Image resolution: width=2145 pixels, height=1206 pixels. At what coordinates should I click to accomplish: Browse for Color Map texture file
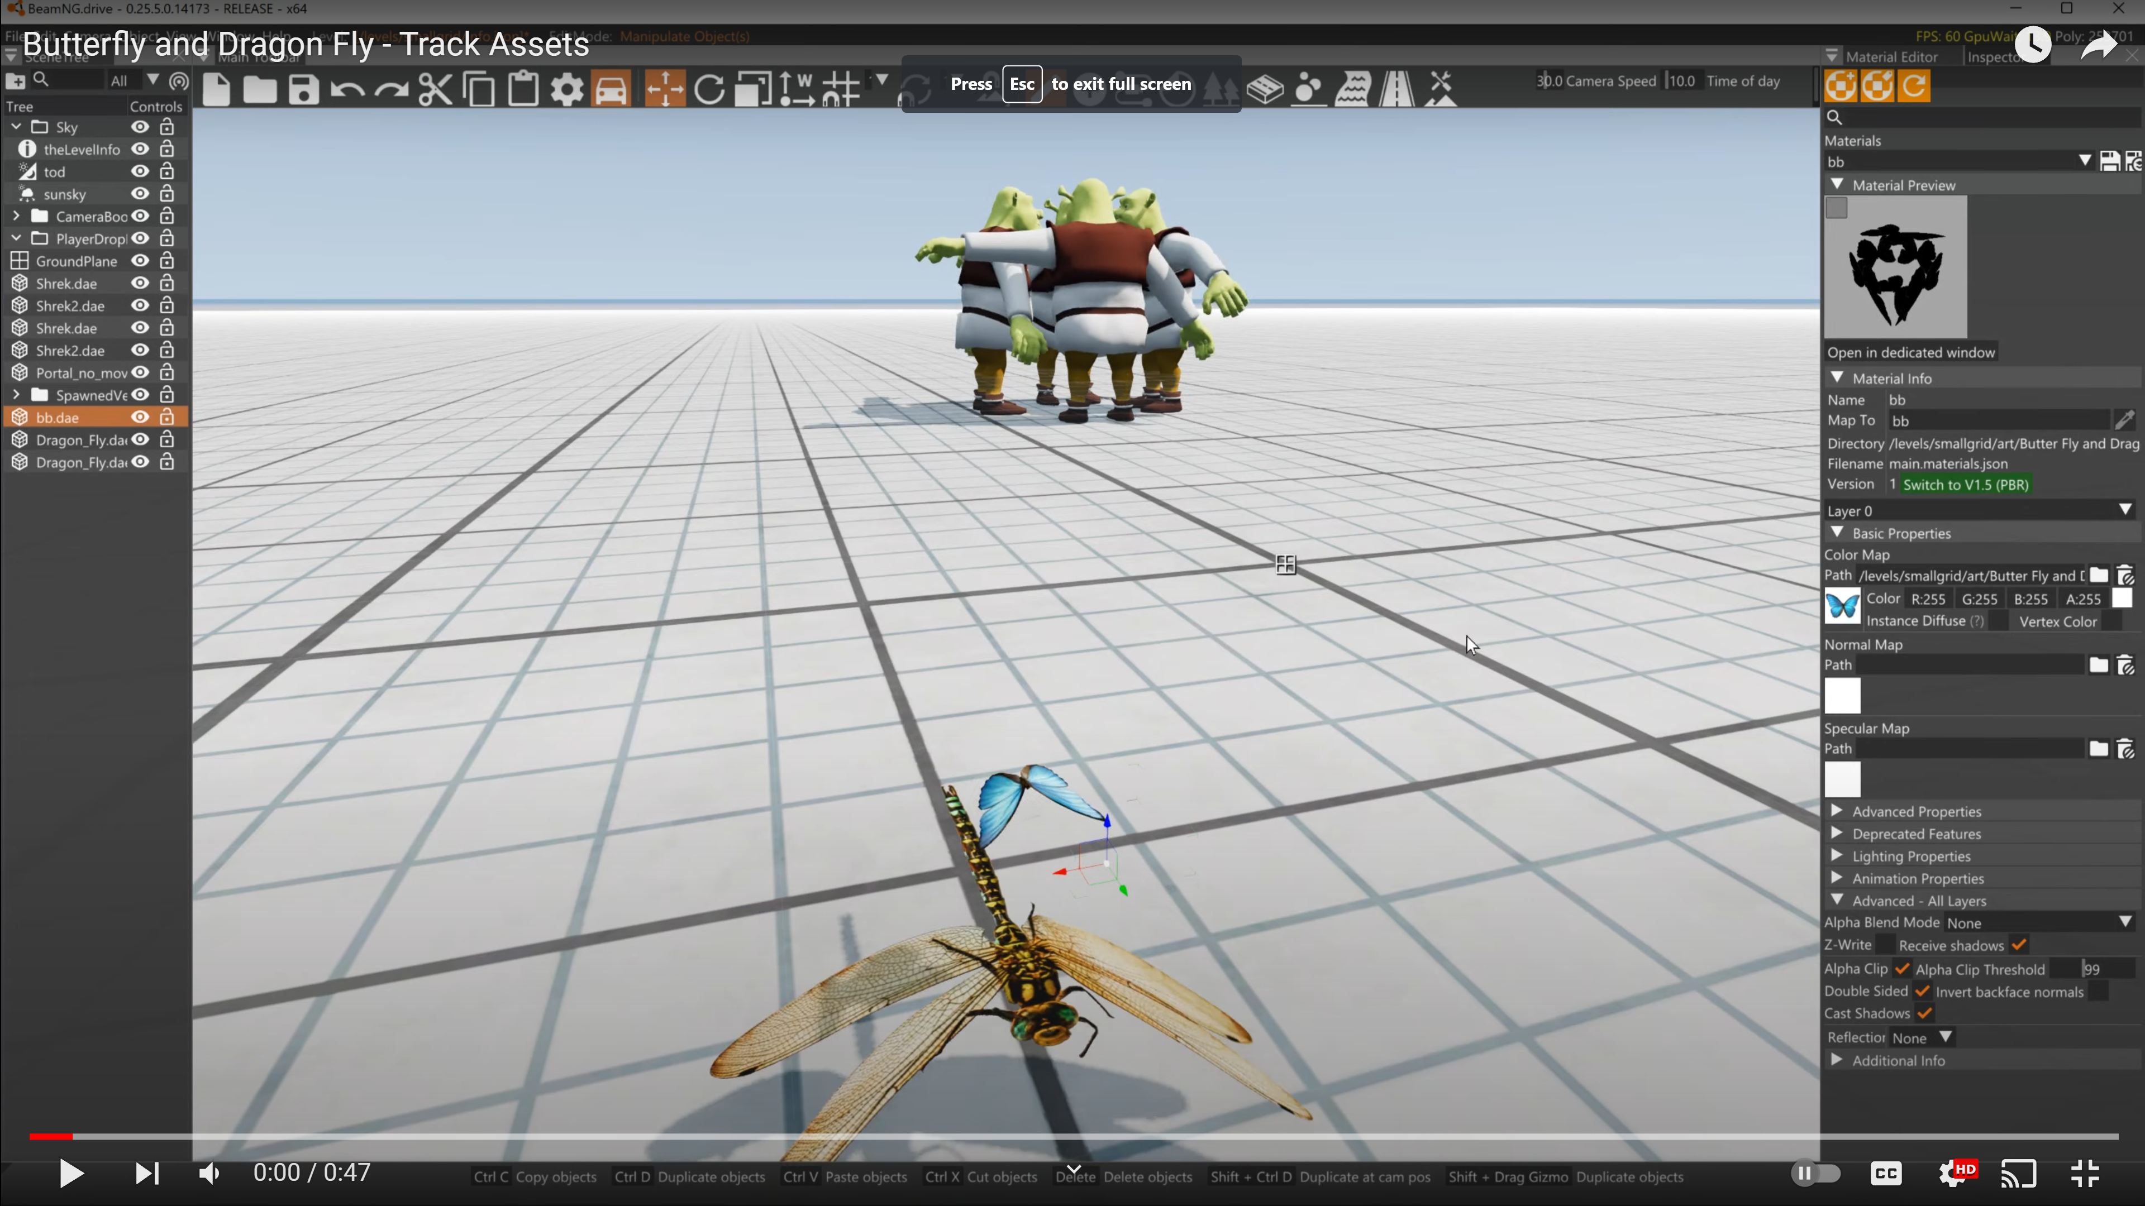(x=2099, y=575)
